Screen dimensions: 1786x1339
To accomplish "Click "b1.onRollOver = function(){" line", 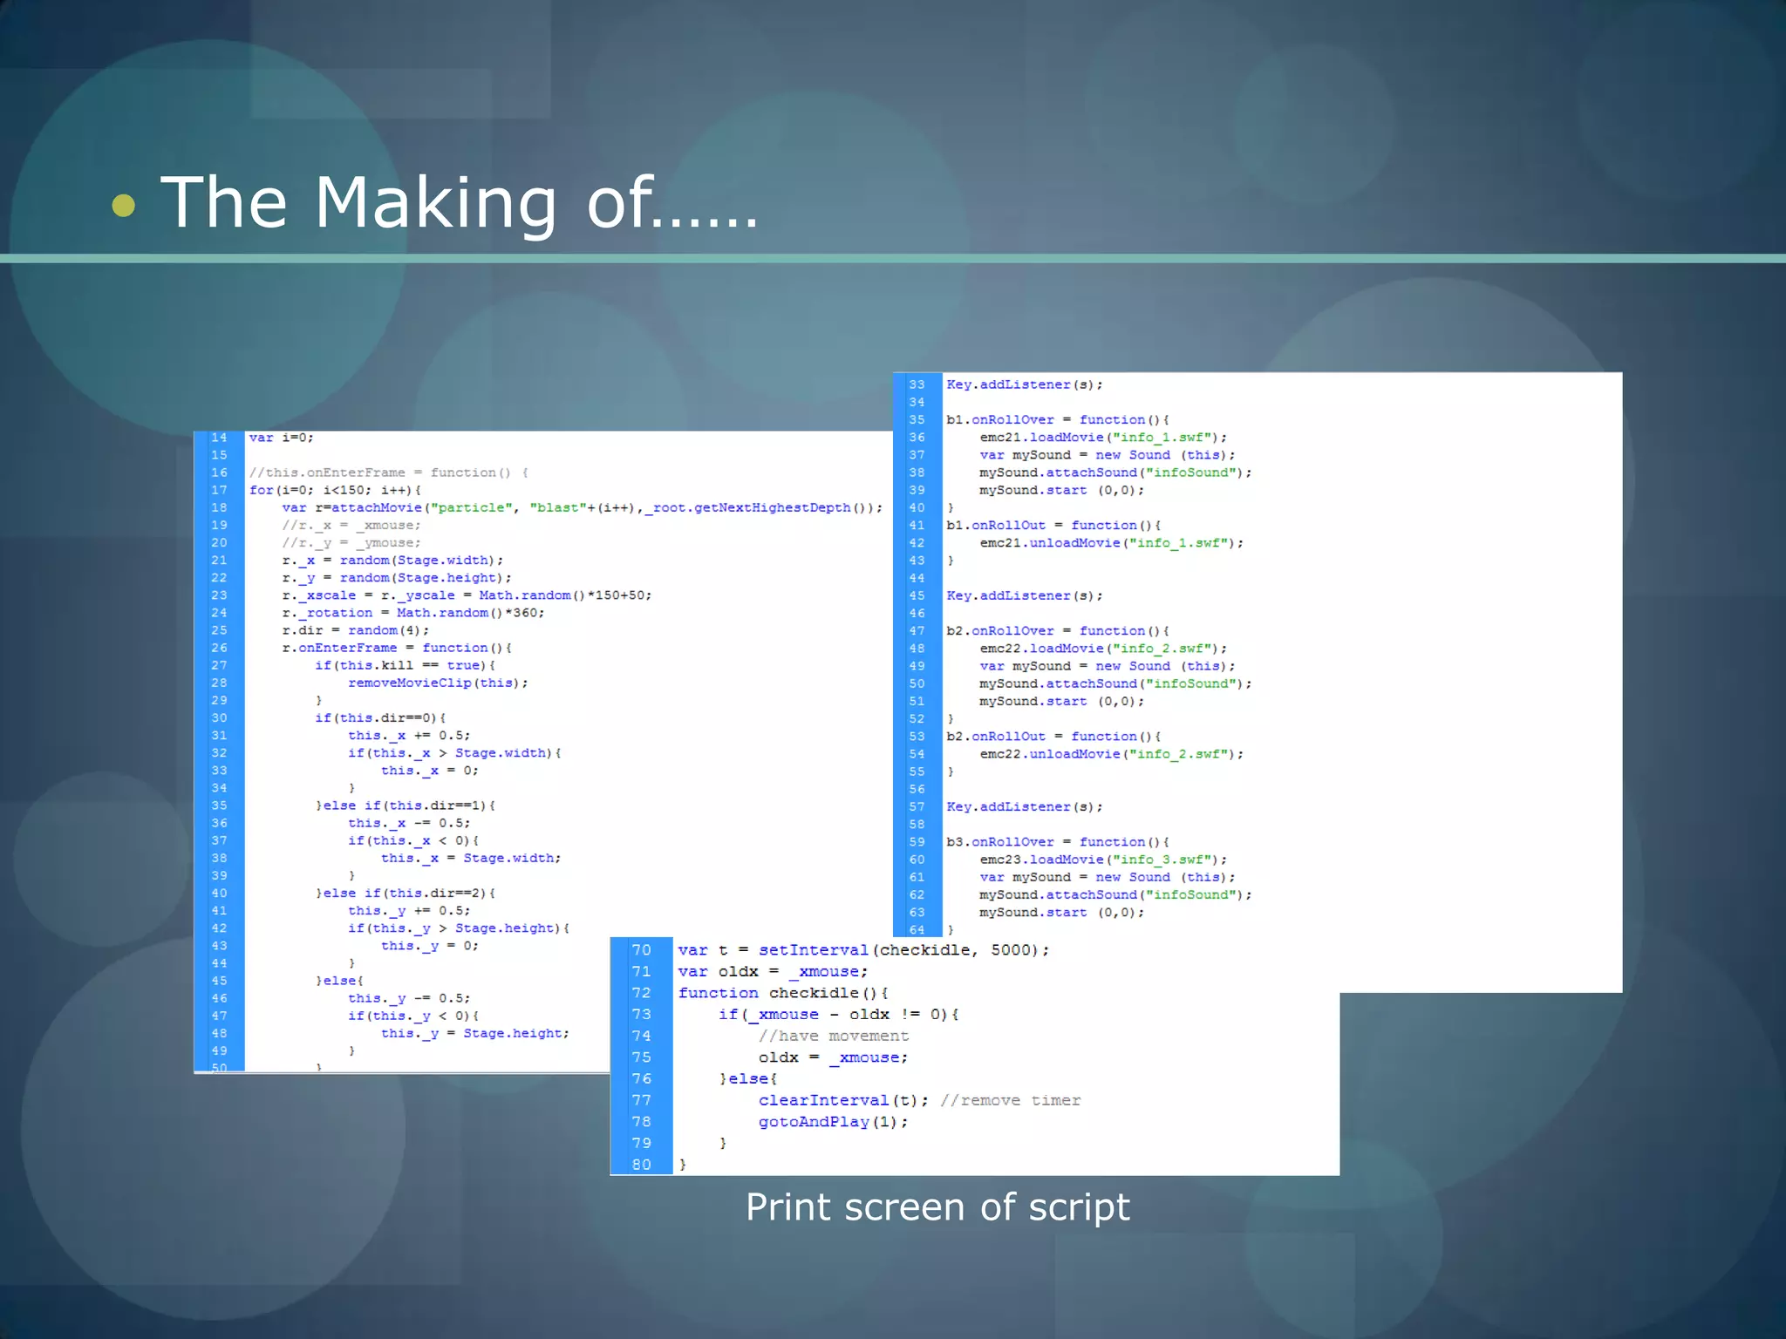I will [1058, 419].
